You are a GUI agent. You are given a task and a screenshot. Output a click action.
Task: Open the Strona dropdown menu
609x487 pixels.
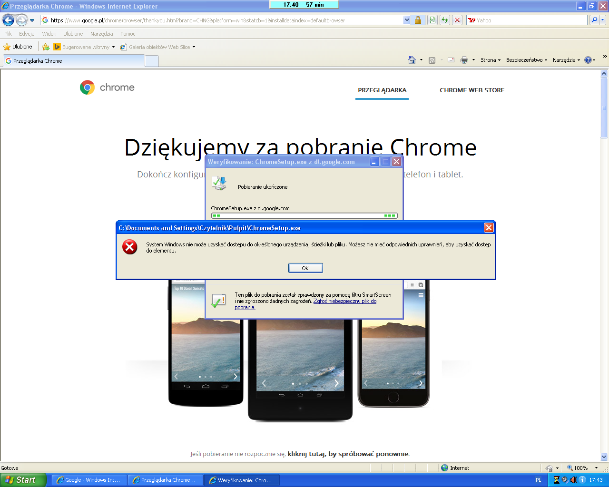[x=491, y=60]
